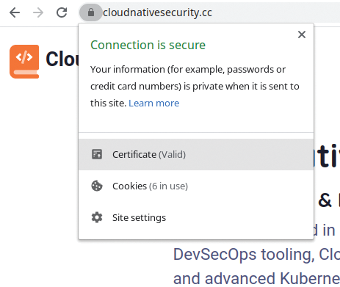Click the cookie icon in popup
This screenshot has height=287, width=340.
[x=97, y=186]
